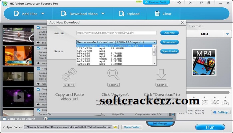Click the format list scroll-up arrow
Viewport: 233px width, 133px height.
154,46
